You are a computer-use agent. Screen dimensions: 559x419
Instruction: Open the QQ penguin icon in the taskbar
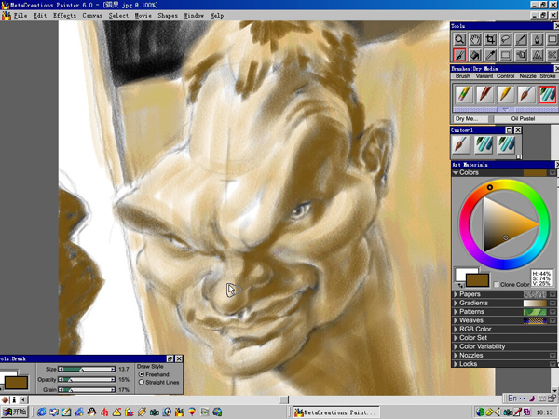(91, 412)
